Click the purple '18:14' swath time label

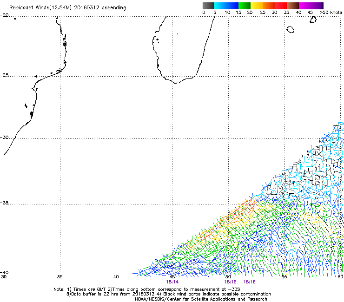click(x=172, y=282)
